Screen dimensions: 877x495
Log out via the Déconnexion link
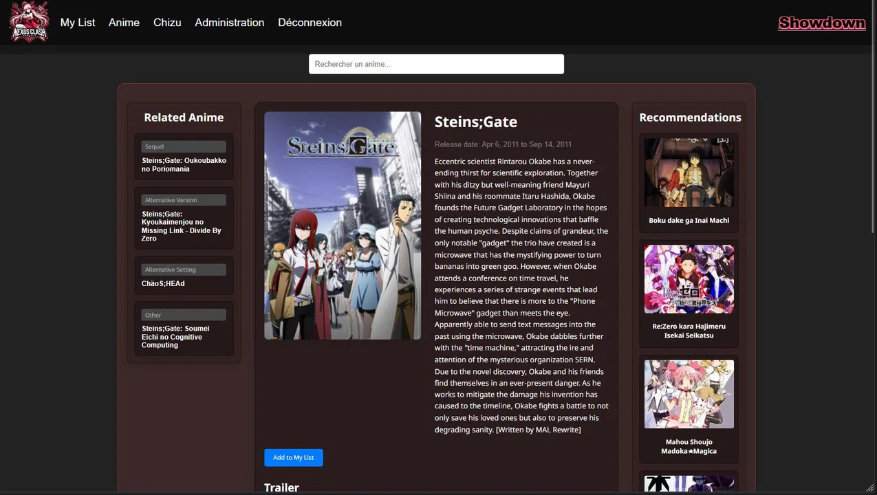tap(310, 23)
